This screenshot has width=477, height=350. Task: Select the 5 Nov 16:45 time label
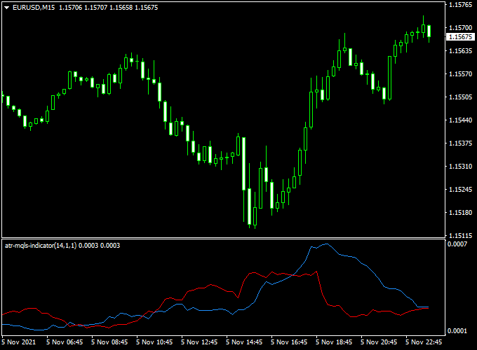(289, 342)
